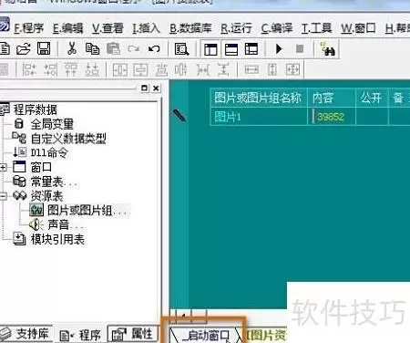Float the left panel with restore button
This screenshot has width=410, height=343.
click(x=145, y=88)
